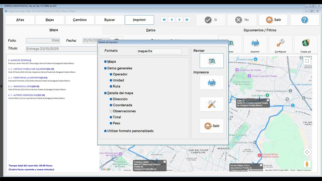Viewport: 322px width, 181px height.
Task: Click Salir button in the print module
Action: click(212, 126)
